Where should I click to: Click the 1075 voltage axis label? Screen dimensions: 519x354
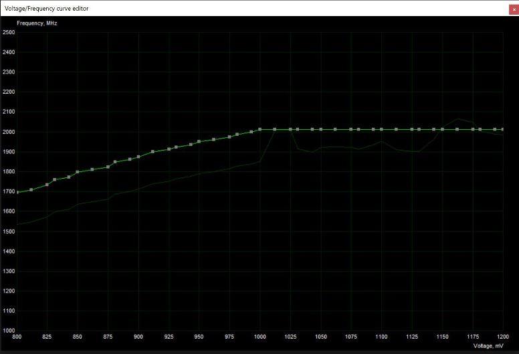[351, 337]
